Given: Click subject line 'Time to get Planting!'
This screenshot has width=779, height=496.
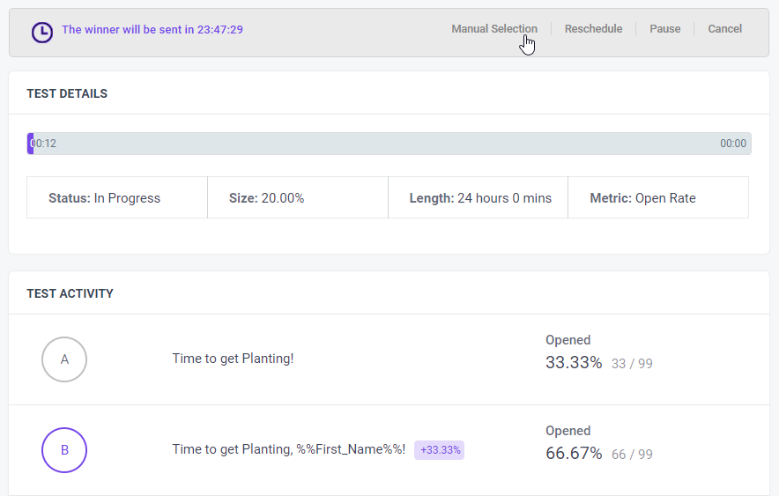Looking at the screenshot, I should [233, 359].
